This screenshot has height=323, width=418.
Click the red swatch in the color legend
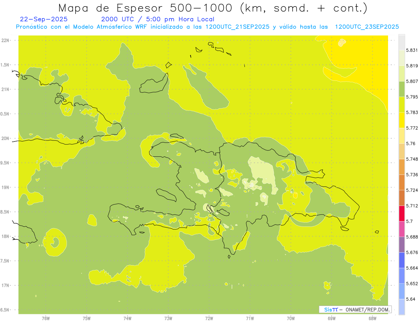(402, 213)
